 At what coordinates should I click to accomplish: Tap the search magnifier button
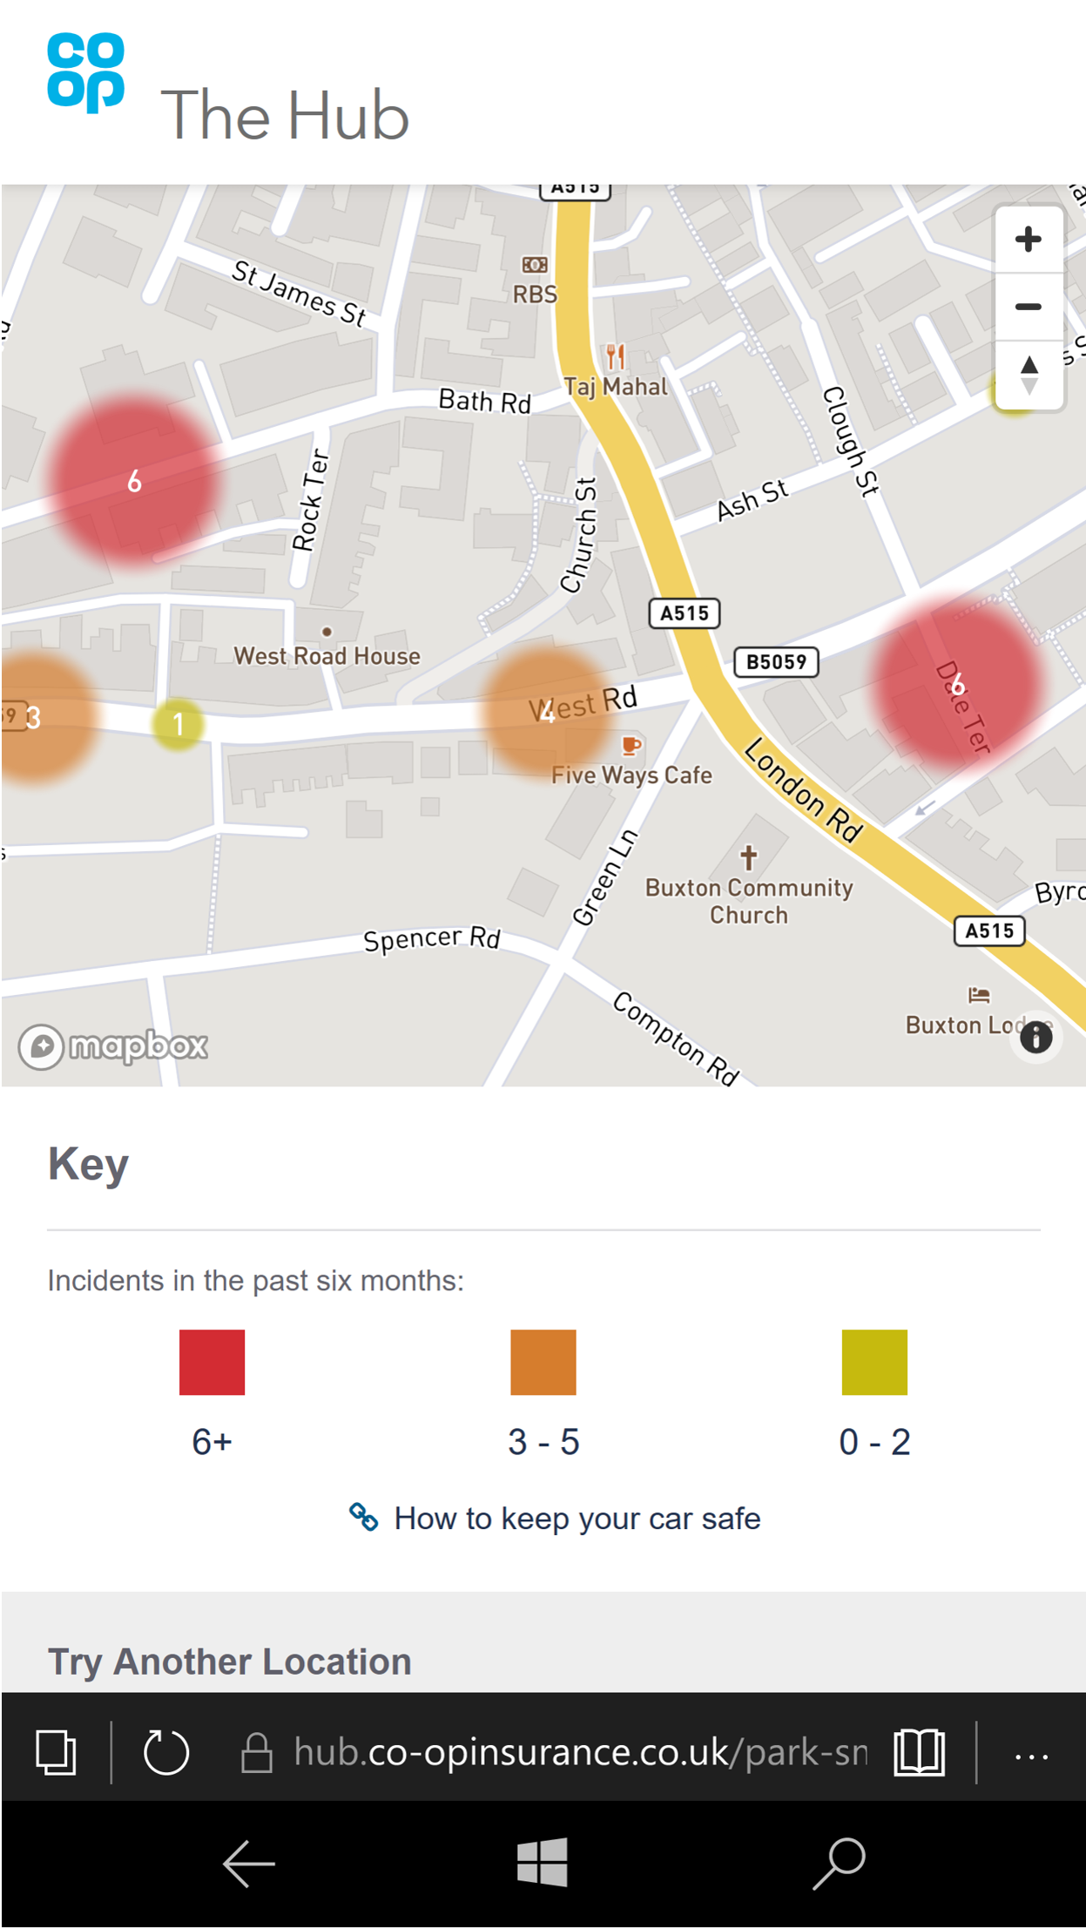tap(838, 1863)
